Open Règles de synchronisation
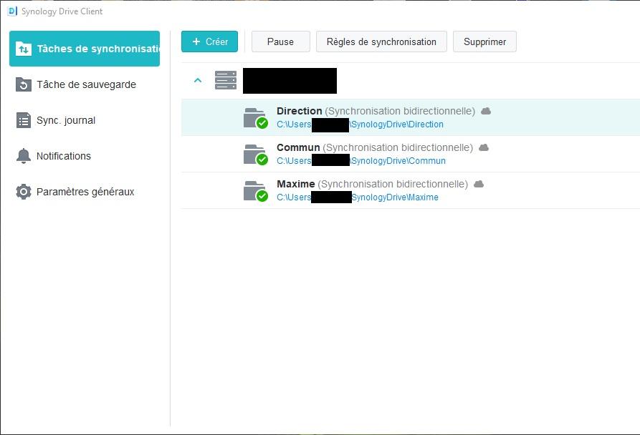 click(381, 41)
